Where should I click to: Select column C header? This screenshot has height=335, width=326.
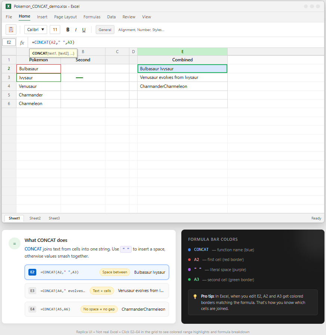(x=117, y=52)
